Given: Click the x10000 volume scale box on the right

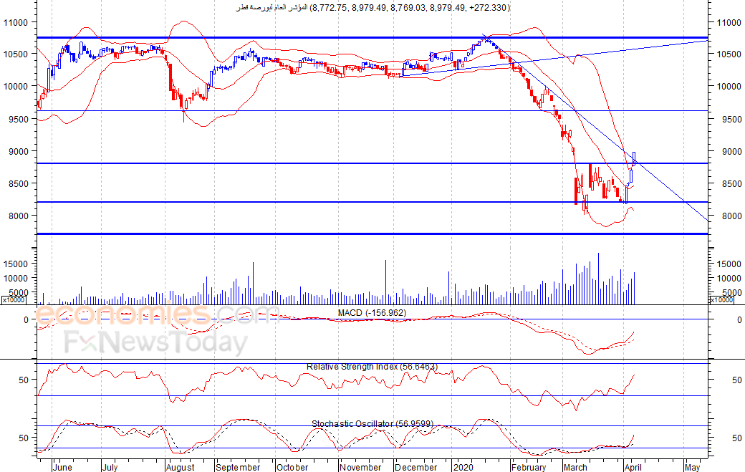Looking at the screenshot, I should (x=721, y=300).
